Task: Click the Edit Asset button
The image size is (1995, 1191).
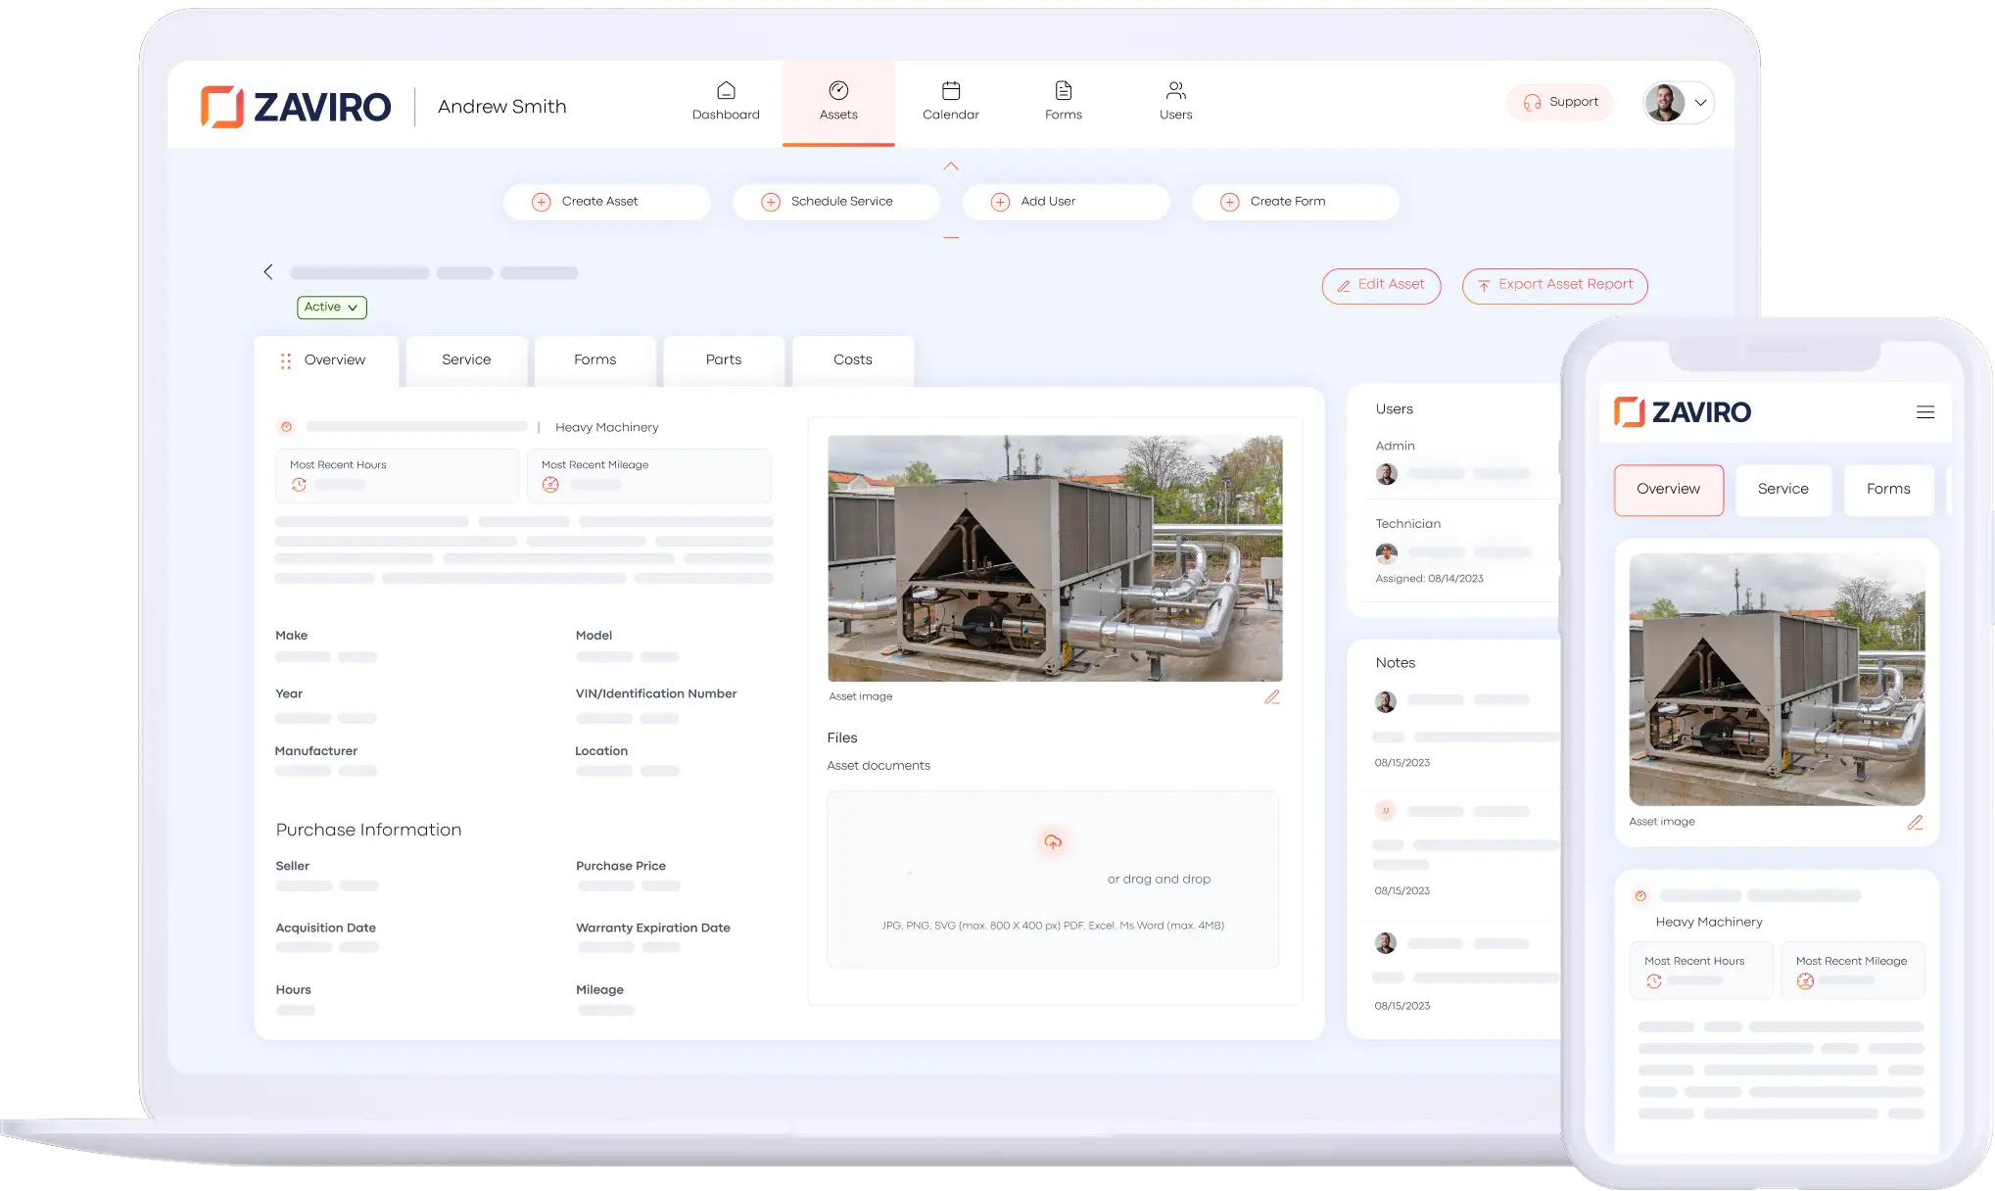Action: click(1381, 285)
